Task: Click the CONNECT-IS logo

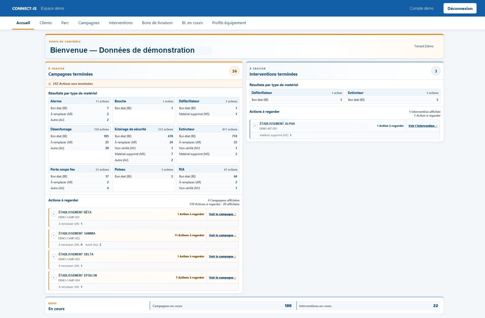Action: [24, 8]
